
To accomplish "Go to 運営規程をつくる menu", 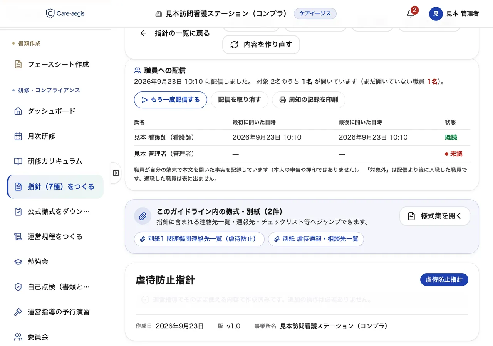I will point(55,236).
